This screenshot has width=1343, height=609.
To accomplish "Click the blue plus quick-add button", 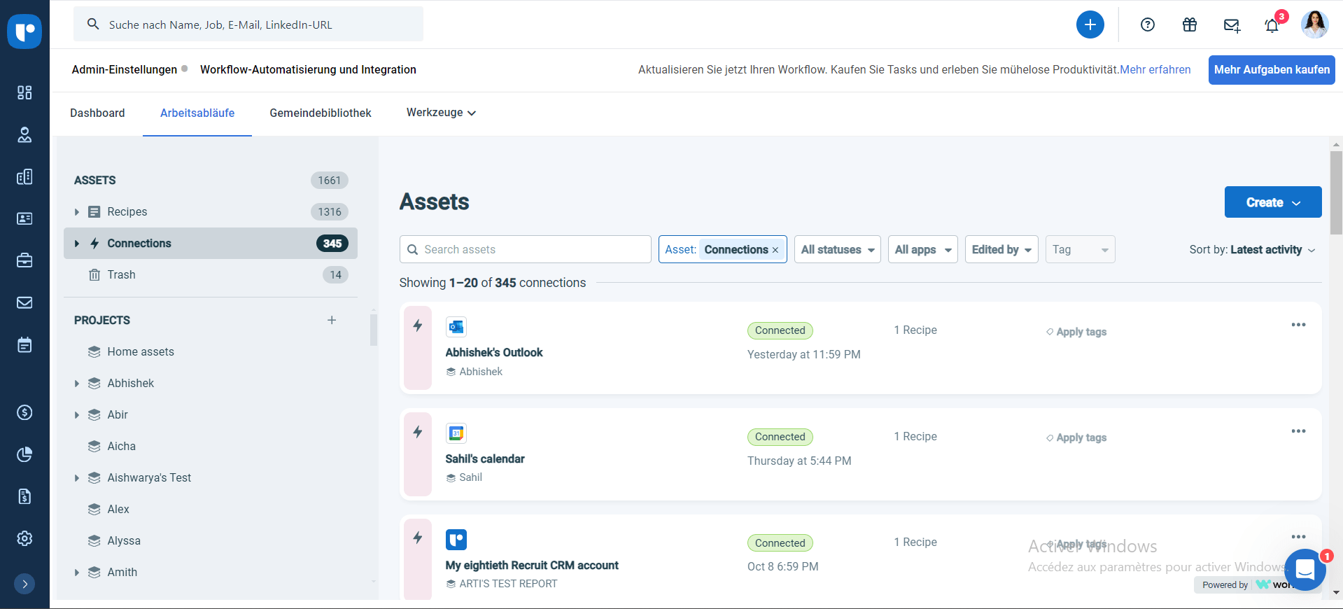I will 1090,24.
